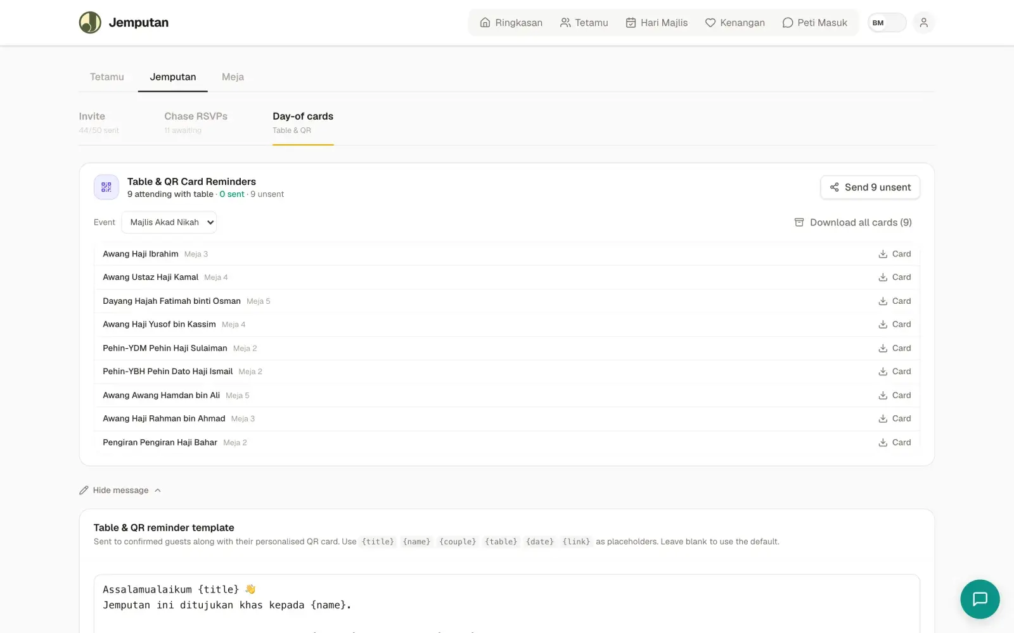Click Send 9 unsent button
Screen dimensions: 1014x633
(x=870, y=187)
